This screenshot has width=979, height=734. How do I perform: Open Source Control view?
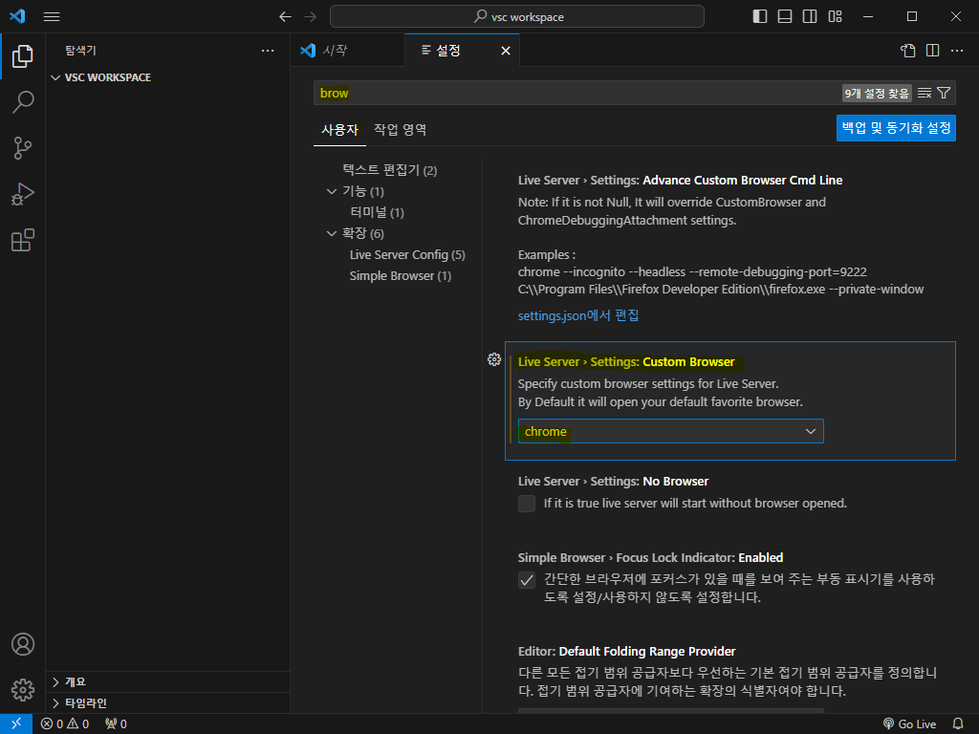(x=23, y=148)
